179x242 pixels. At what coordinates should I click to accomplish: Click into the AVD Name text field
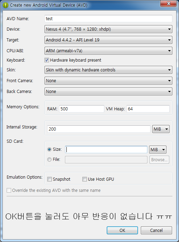tap(108, 19)
